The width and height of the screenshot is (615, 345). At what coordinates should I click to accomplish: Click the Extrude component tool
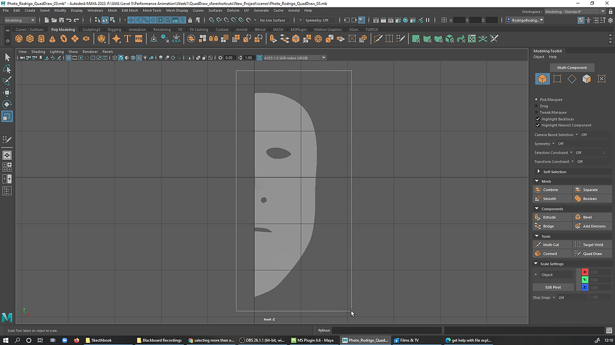pyautogui.click(x=553, y=217)
